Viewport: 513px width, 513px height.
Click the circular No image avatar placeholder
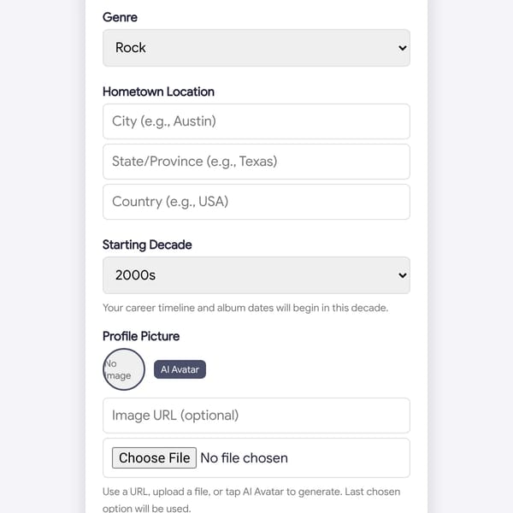(x=124, y=369)
